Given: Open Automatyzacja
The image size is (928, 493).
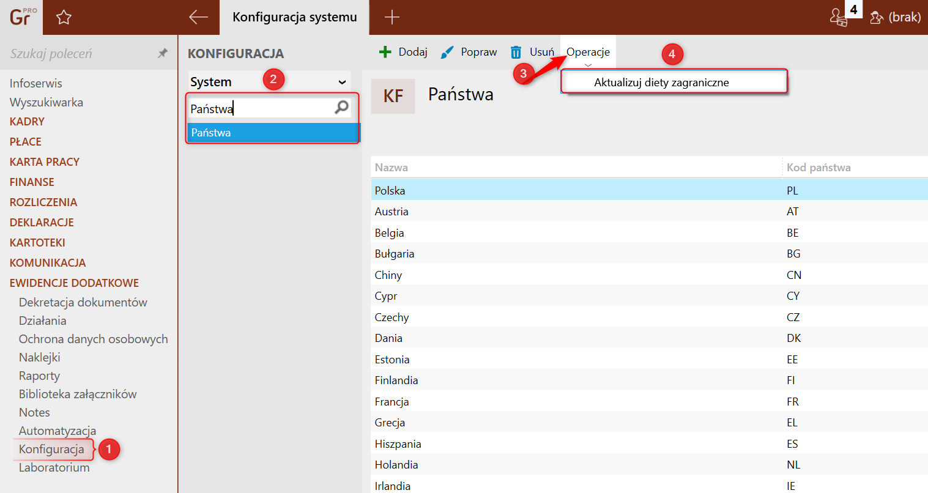Looking at the screenshot, I should pyautogui.click(x=58, y=431).
